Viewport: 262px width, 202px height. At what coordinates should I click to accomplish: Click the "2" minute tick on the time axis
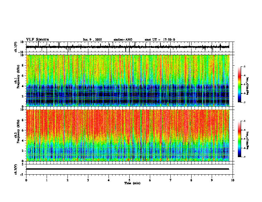pyautogui.click(x=67, y=180)
